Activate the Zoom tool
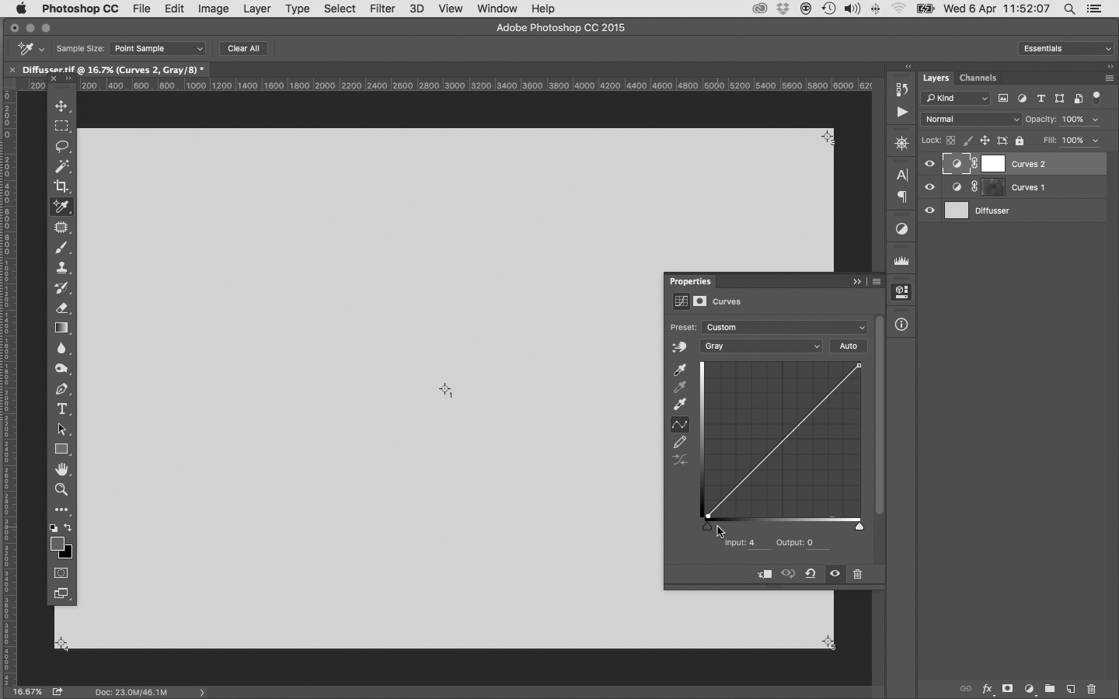1119x699 pixels. (x=61, y=490)
